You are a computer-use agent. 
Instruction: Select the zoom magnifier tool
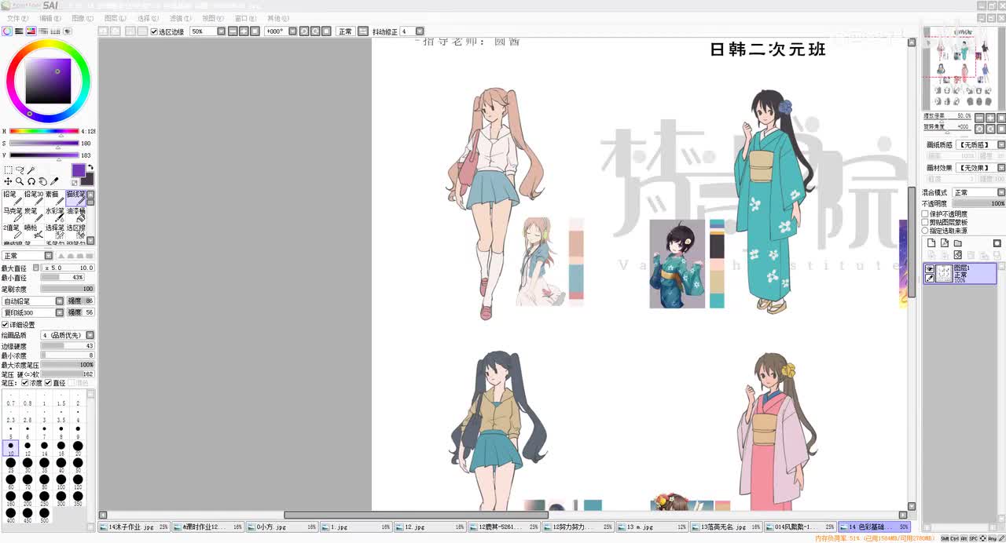click(20, 181)
